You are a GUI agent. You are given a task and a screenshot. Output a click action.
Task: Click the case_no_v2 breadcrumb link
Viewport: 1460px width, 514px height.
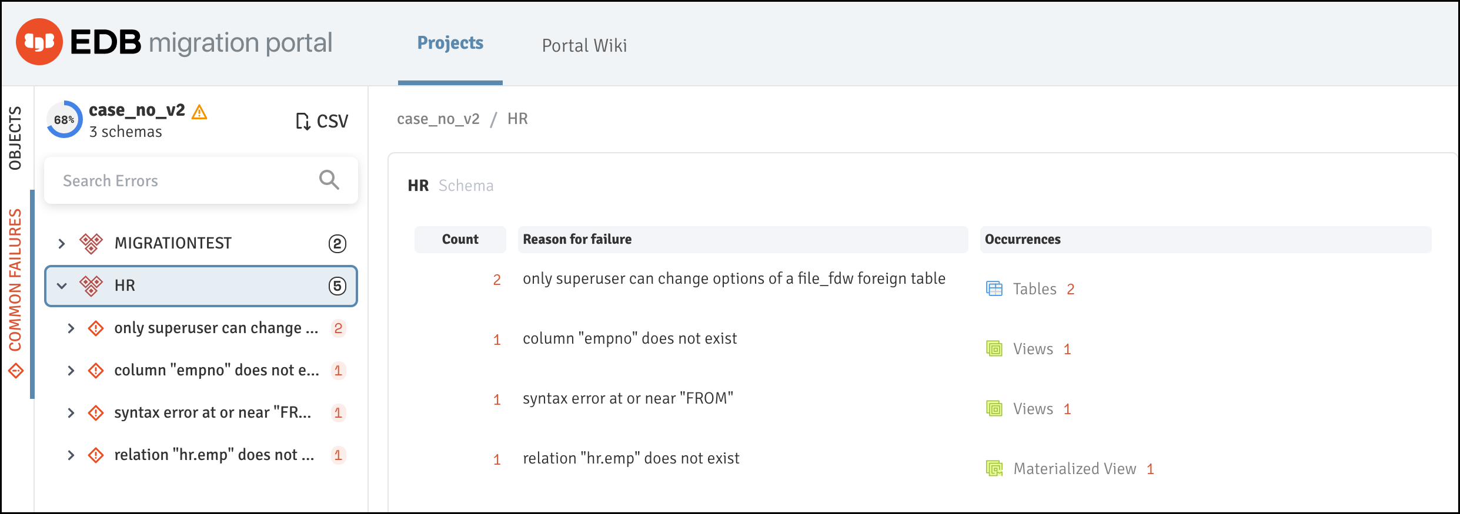point(438,119)
